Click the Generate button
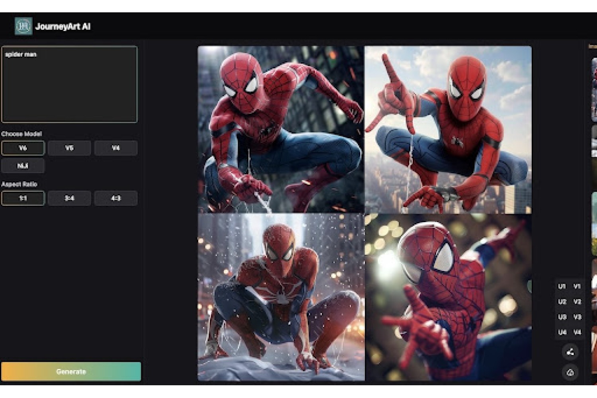This screenshot has height=398, width=597. pos(71,371)
